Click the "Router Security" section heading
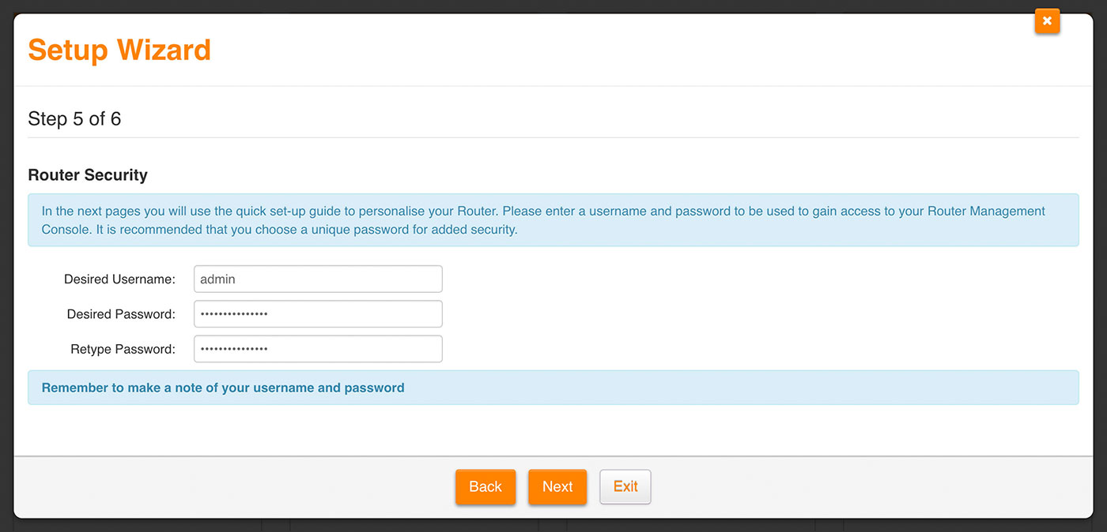The height and width of the screenshot is (532, 1107). 88,175
